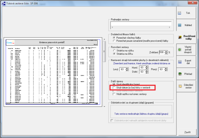Open the Tisk side tab
The image size is (199, 138).
click(186, 13)
